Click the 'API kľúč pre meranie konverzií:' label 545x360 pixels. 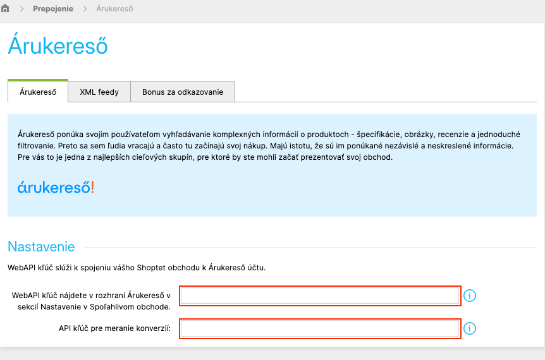[114, 328]
